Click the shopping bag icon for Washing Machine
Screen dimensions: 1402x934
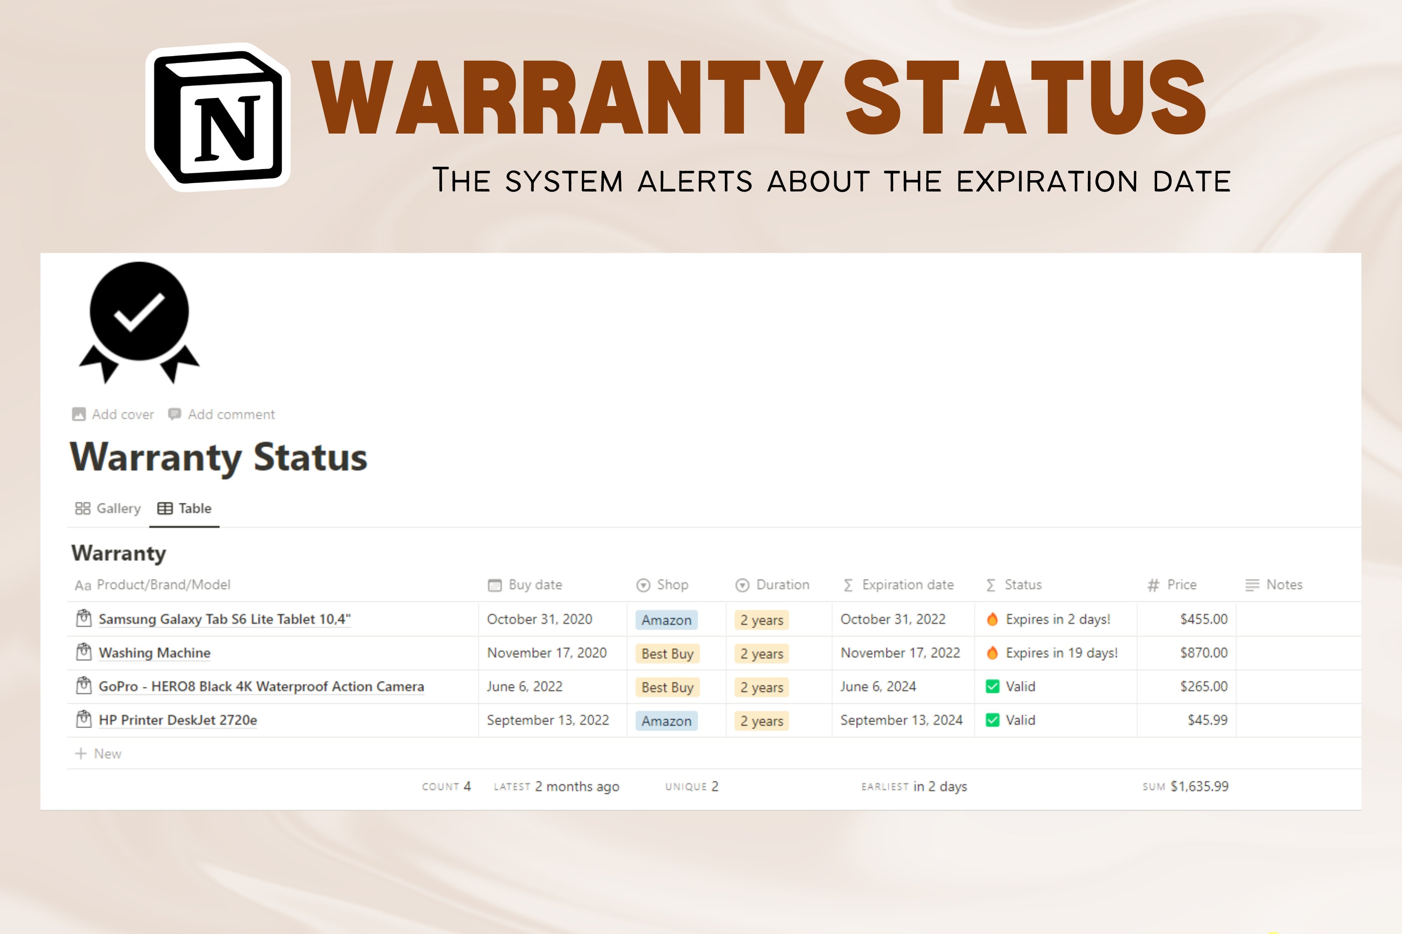[84, 651]
